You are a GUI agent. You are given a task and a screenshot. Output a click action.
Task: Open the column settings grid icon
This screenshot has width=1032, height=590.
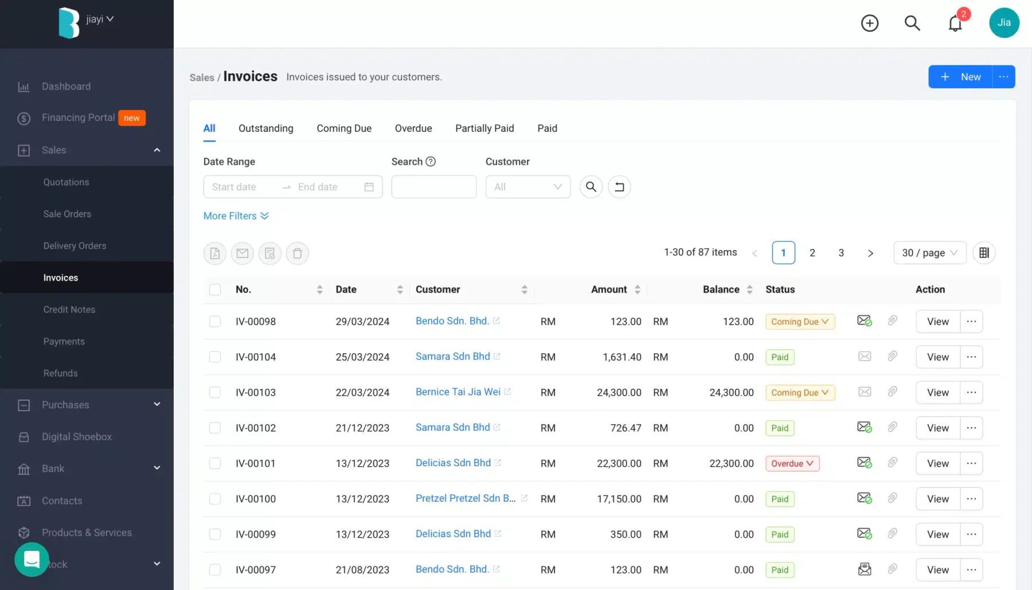point(984,253)
